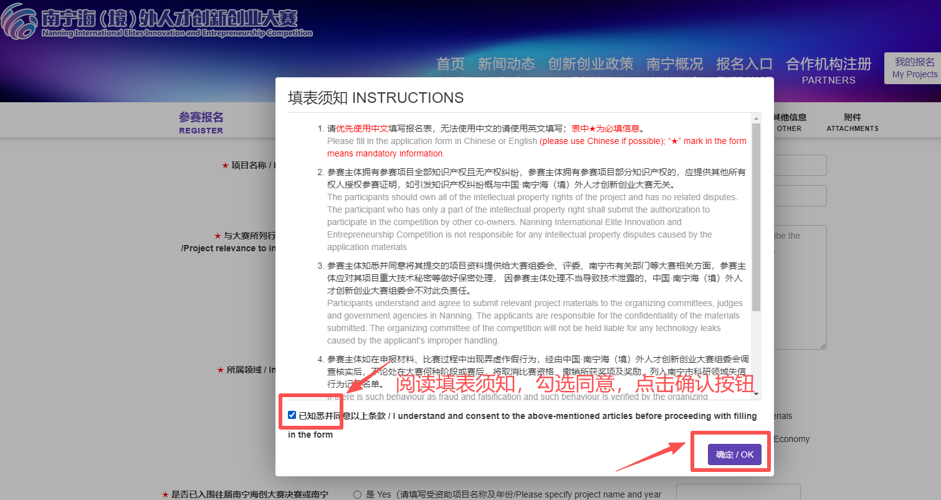Select 是 Yes radio for previous finalist
Image resolution: width=941 pixels, height=500 pixels.
pyautogui.click(x=357, y=494)
